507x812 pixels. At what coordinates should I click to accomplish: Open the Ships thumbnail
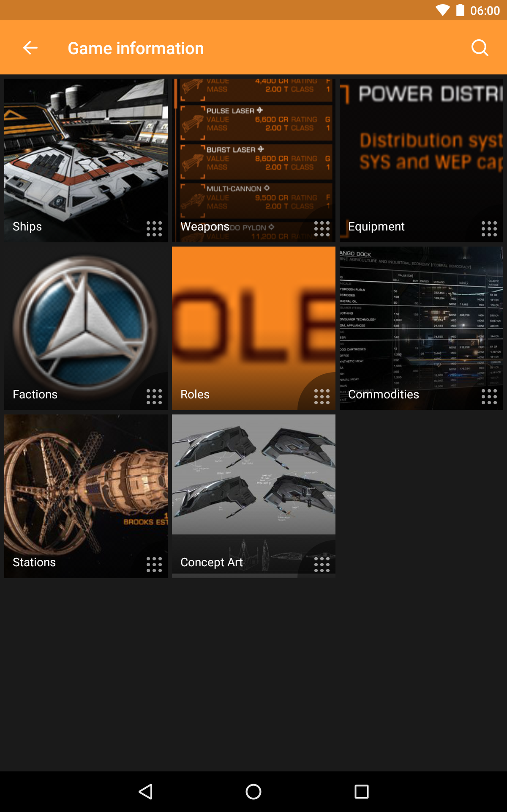pos(86,160)
